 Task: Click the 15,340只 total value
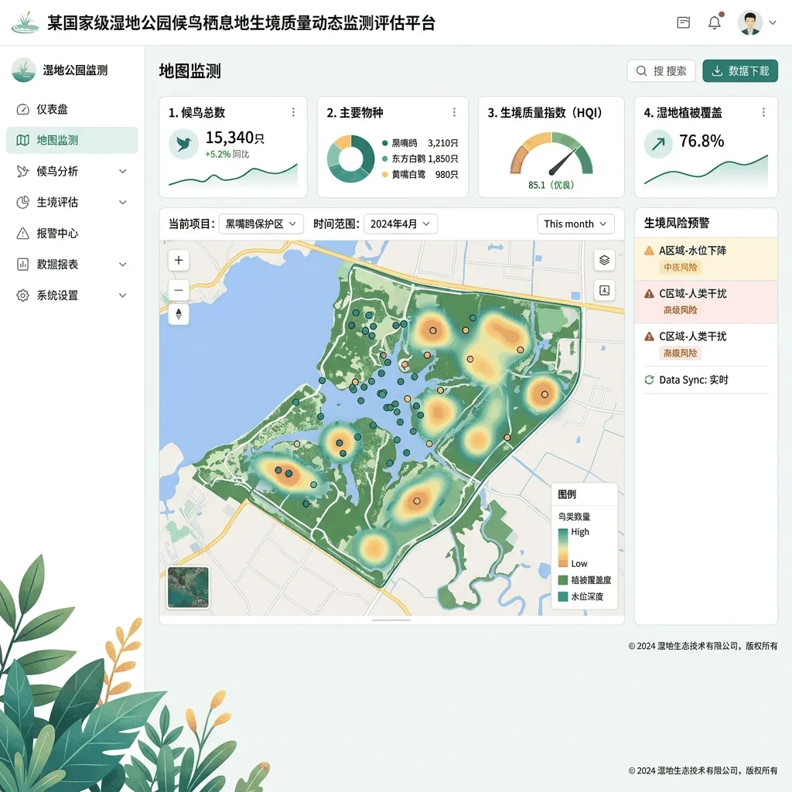(x=234, y=138)
